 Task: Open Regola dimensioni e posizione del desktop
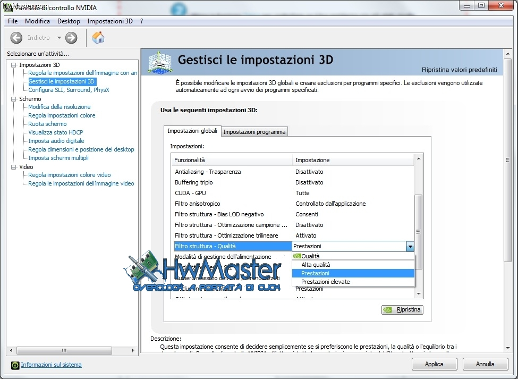pyautogui.click(x=81, y=150)
